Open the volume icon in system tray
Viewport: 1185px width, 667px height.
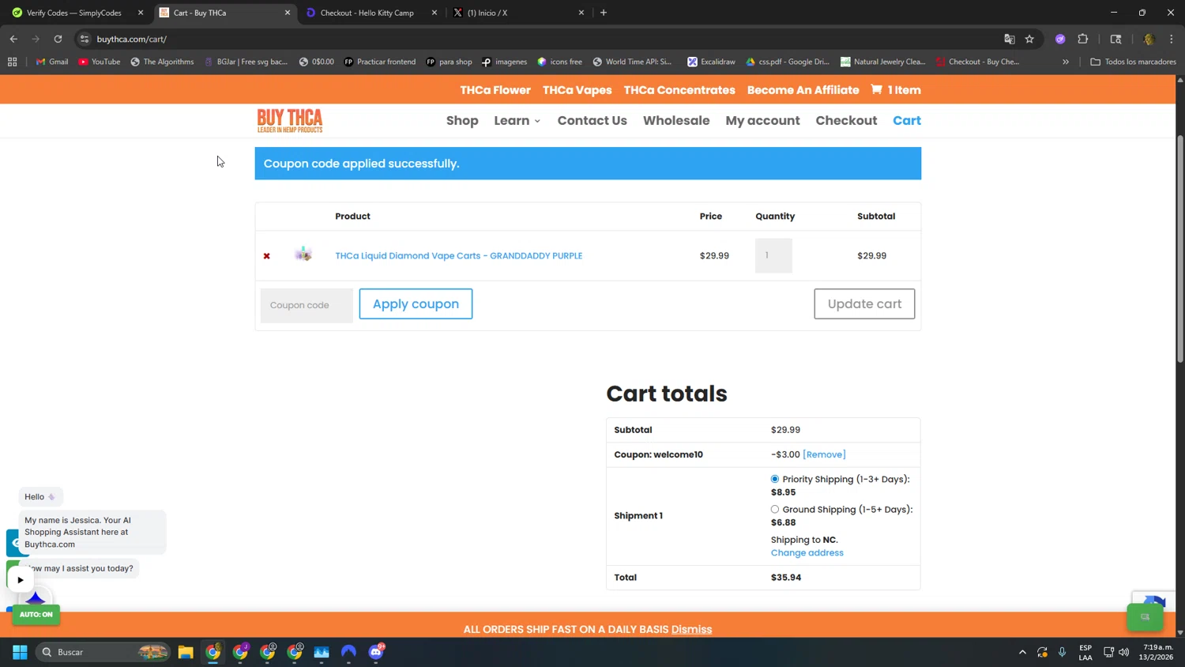[1123, 652]
